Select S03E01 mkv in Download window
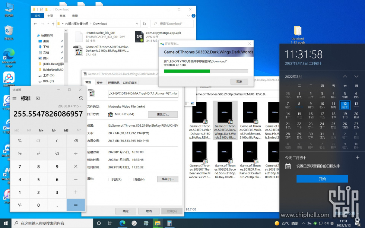 [x=102, y=51]
